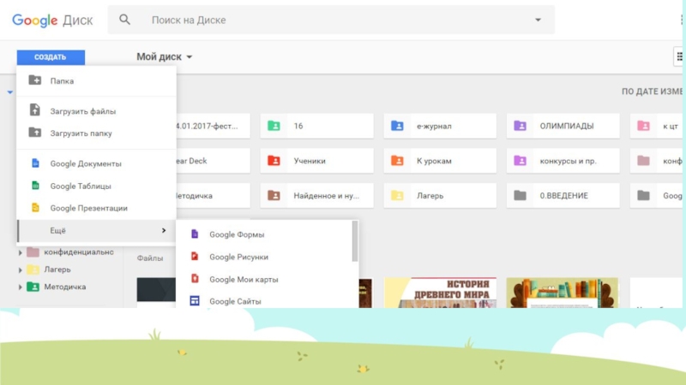Image resolution: width=686 pixels, height=385 pixels.
Task: Open the '0.ВВЕДЕНИЕ' folder
Action: [x=563, y=196]
